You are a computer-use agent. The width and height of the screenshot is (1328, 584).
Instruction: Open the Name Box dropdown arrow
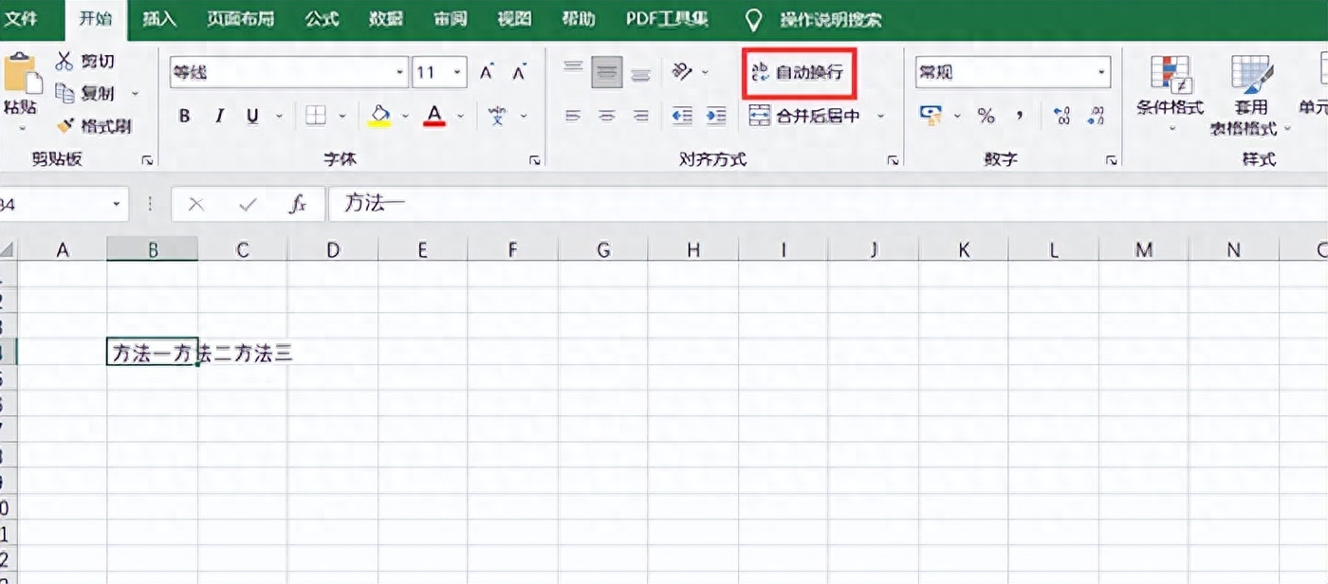point(118,204)
